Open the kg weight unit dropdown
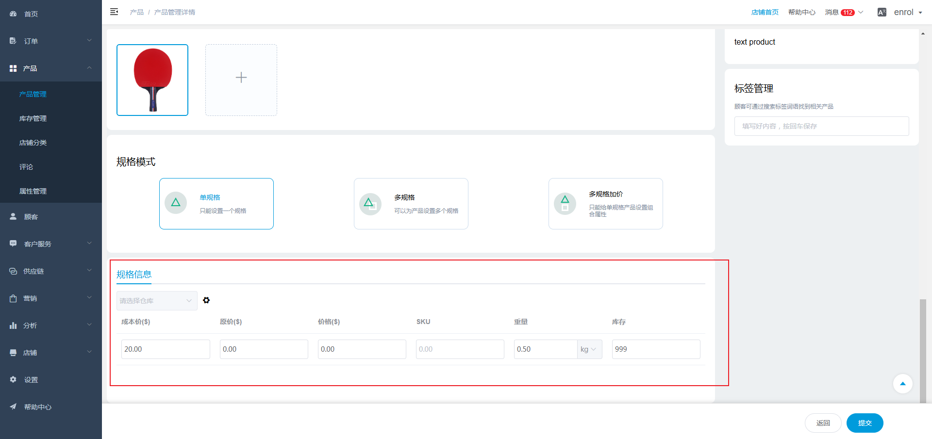The height and width of the screenshot is (439, 932). (589, 349)
